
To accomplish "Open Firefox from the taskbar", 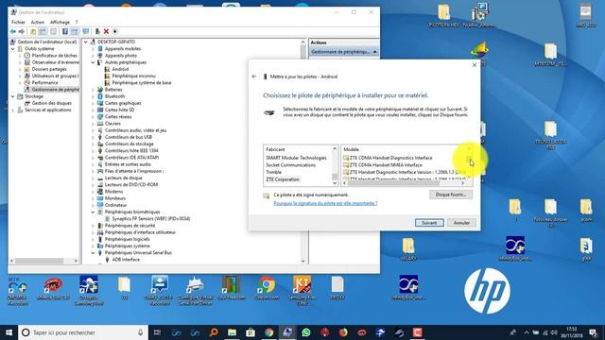I will point(343,332).
